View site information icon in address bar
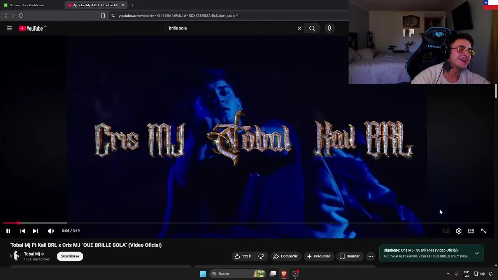Image resolution: width=498 pixels, height=280 pixels. click(113, 16)
